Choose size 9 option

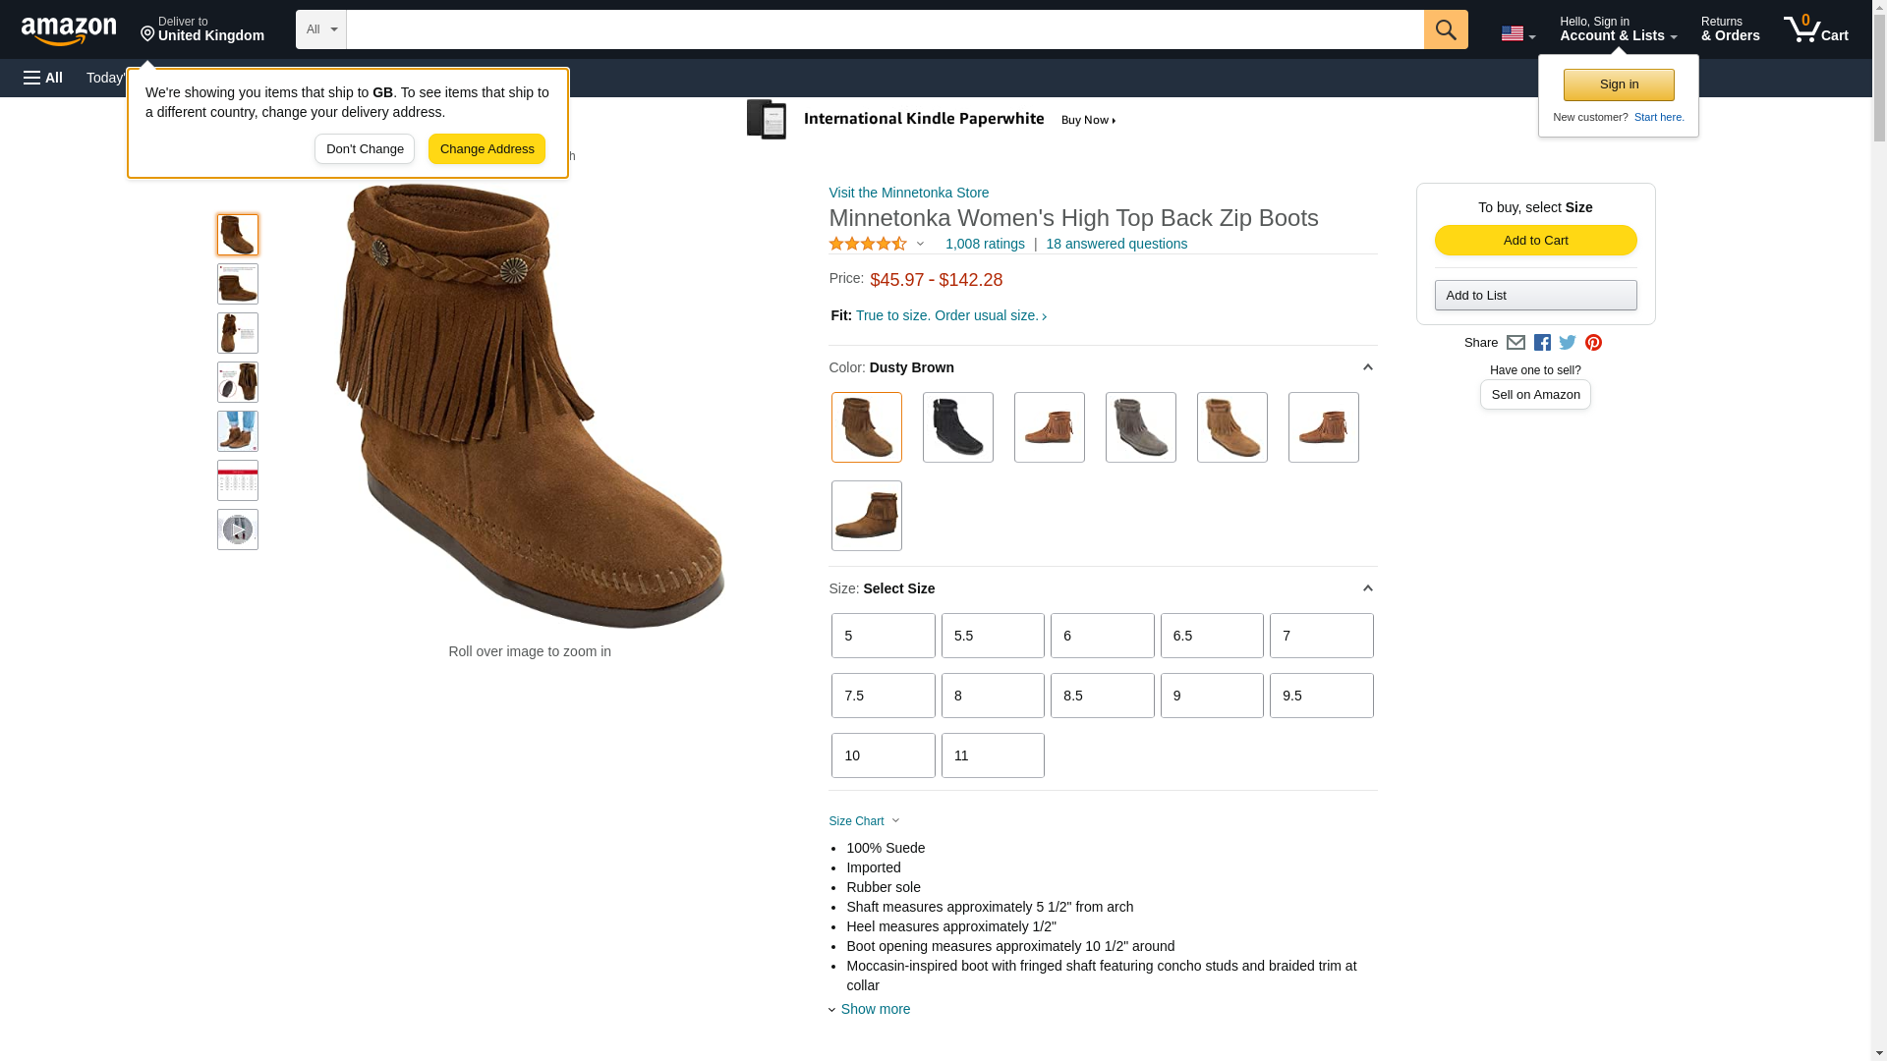(1211, 696)
